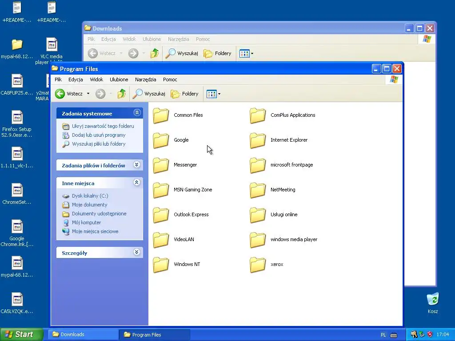Open Widok menu in Program Files
Image resolution: width=455 pixels, height=341 pixels.
click(x=96, y=79)
